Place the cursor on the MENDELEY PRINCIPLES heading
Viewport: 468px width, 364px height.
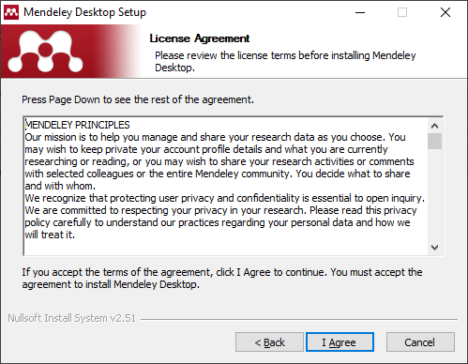point(77,125)
